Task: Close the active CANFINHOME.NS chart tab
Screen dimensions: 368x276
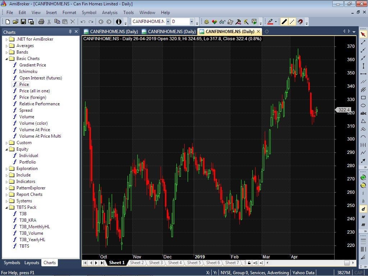Action: point(258,32)
